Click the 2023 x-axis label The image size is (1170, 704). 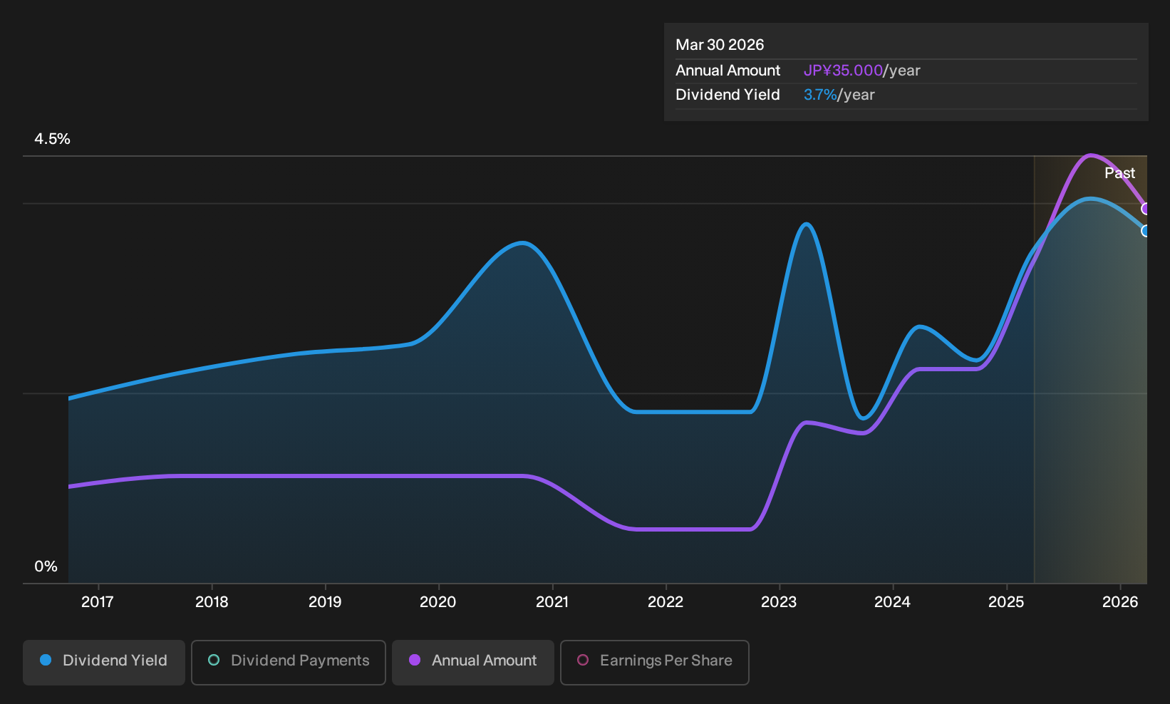pyautogui.click(x=779, y=602)
